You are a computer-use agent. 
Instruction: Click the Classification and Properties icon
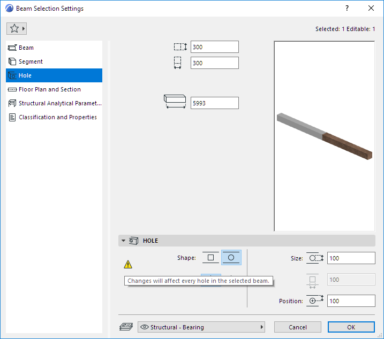(12, 118)
